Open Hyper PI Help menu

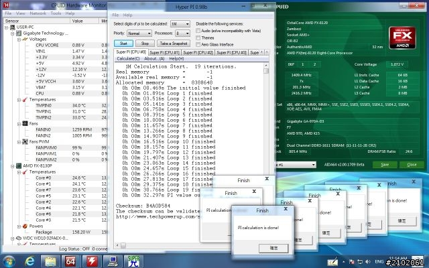coord(127,15)
